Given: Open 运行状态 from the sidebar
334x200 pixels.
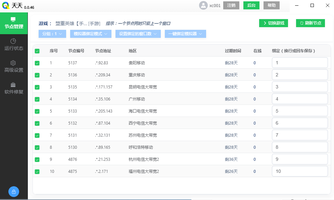Looking at the screenshot, I should 14,45.
